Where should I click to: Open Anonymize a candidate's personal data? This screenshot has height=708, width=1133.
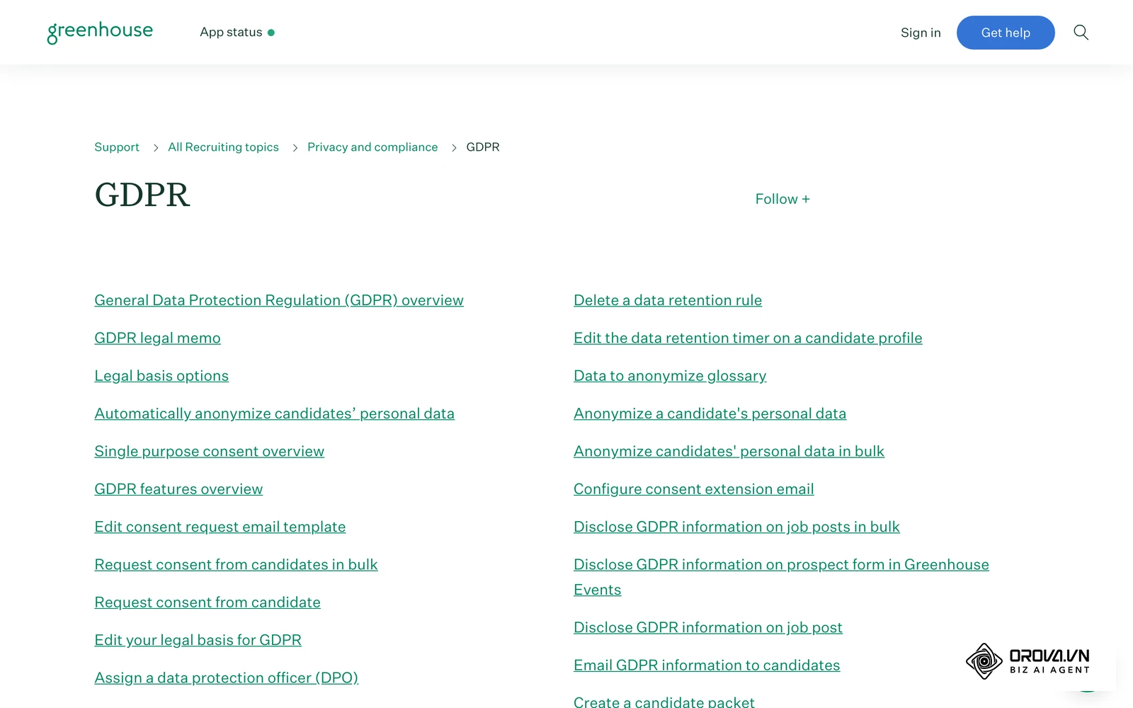click(710, 413)
